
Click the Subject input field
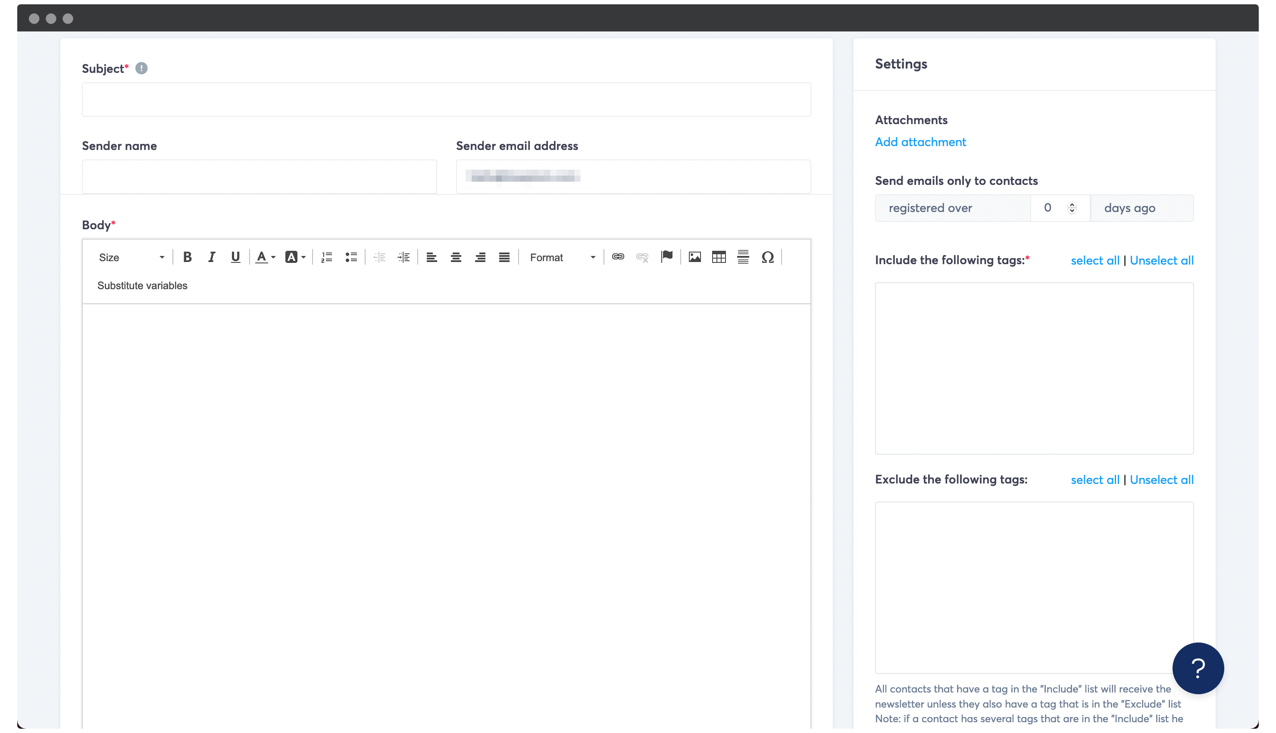446,99
